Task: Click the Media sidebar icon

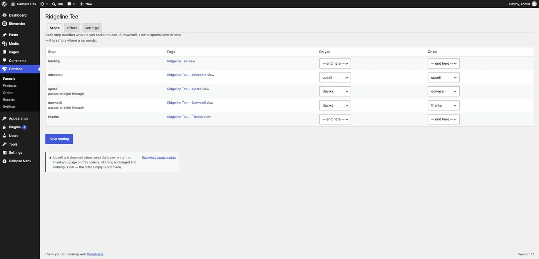Action: [x=5, y=44]
